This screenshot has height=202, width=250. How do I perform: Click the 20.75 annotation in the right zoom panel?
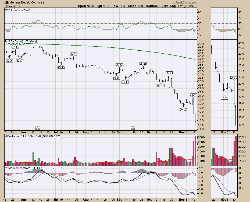[x=234, y=78]
